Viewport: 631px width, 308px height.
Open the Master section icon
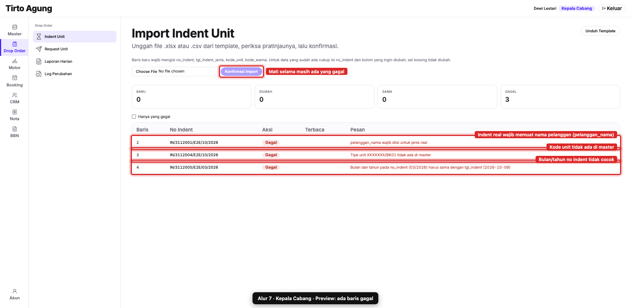tap(15, 27)
